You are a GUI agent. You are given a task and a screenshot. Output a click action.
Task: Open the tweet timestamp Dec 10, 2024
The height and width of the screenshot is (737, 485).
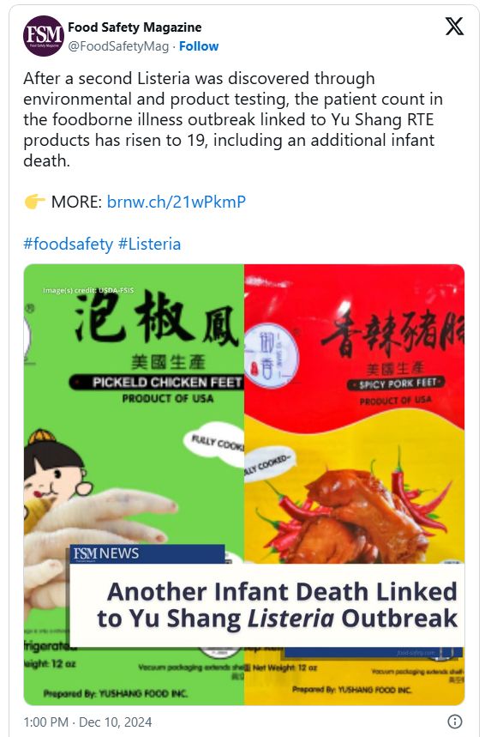click(x=87, y=722)
